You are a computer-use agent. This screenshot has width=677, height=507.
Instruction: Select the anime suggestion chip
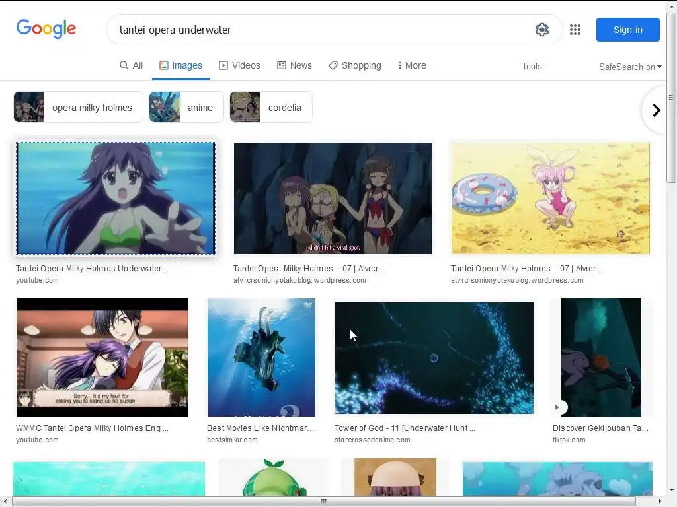186,108
